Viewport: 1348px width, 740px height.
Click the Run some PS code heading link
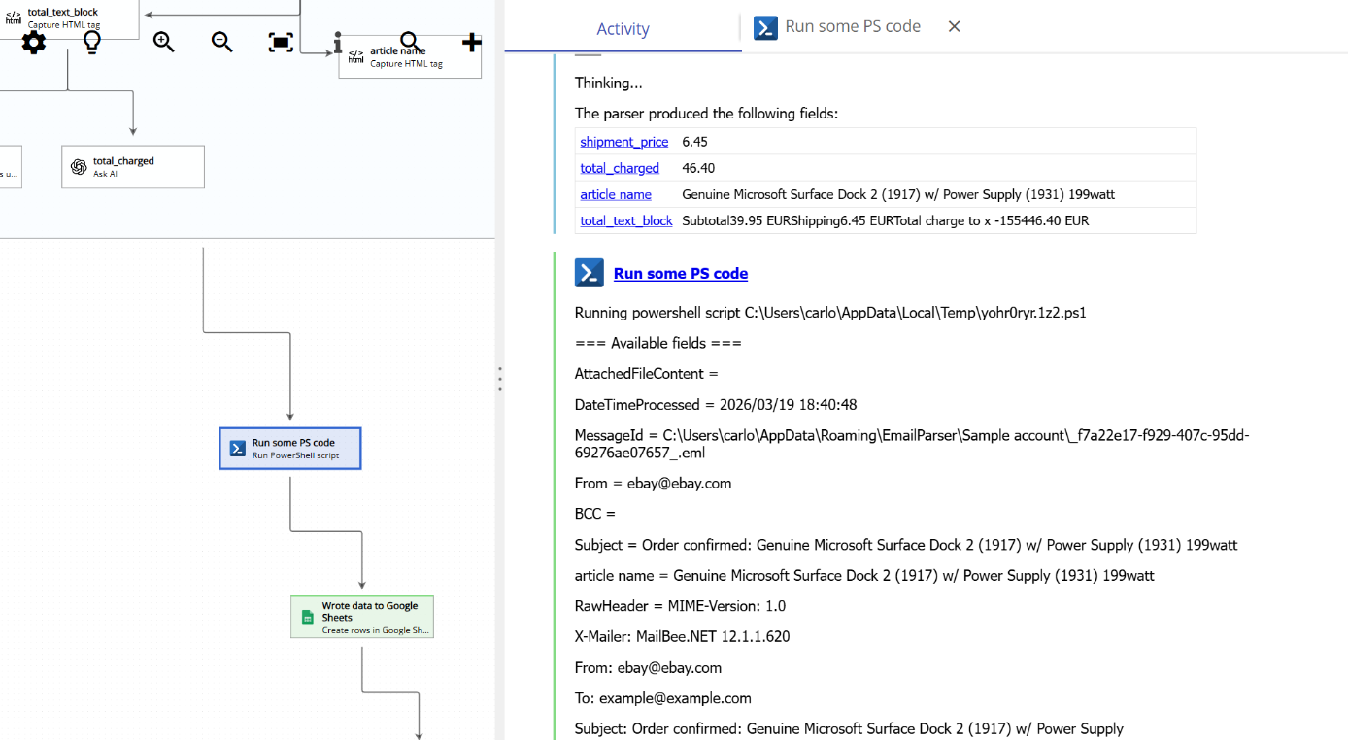680,273
